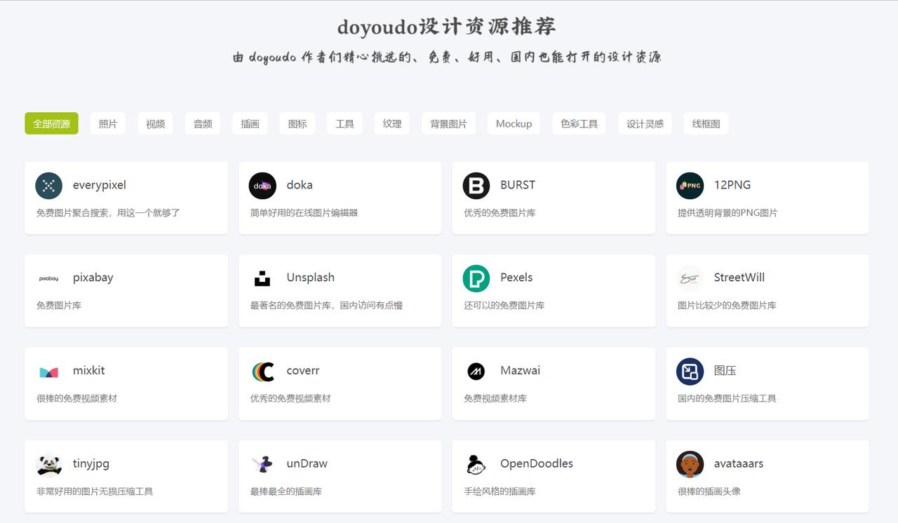Screen dimensions: 898x523
Task: Select the BURST letter-B logo
Action: (x=476, y=184)
